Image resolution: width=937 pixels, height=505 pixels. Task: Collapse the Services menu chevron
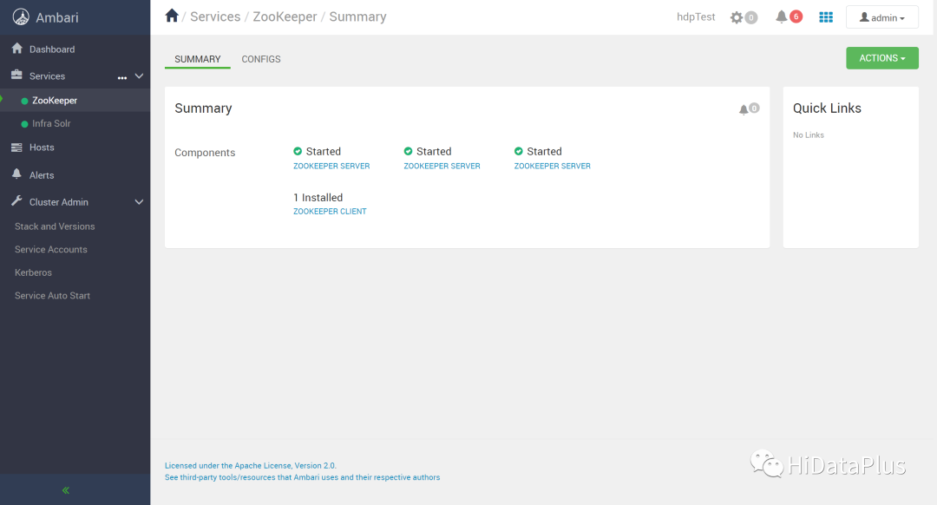(x=139, y=76)
